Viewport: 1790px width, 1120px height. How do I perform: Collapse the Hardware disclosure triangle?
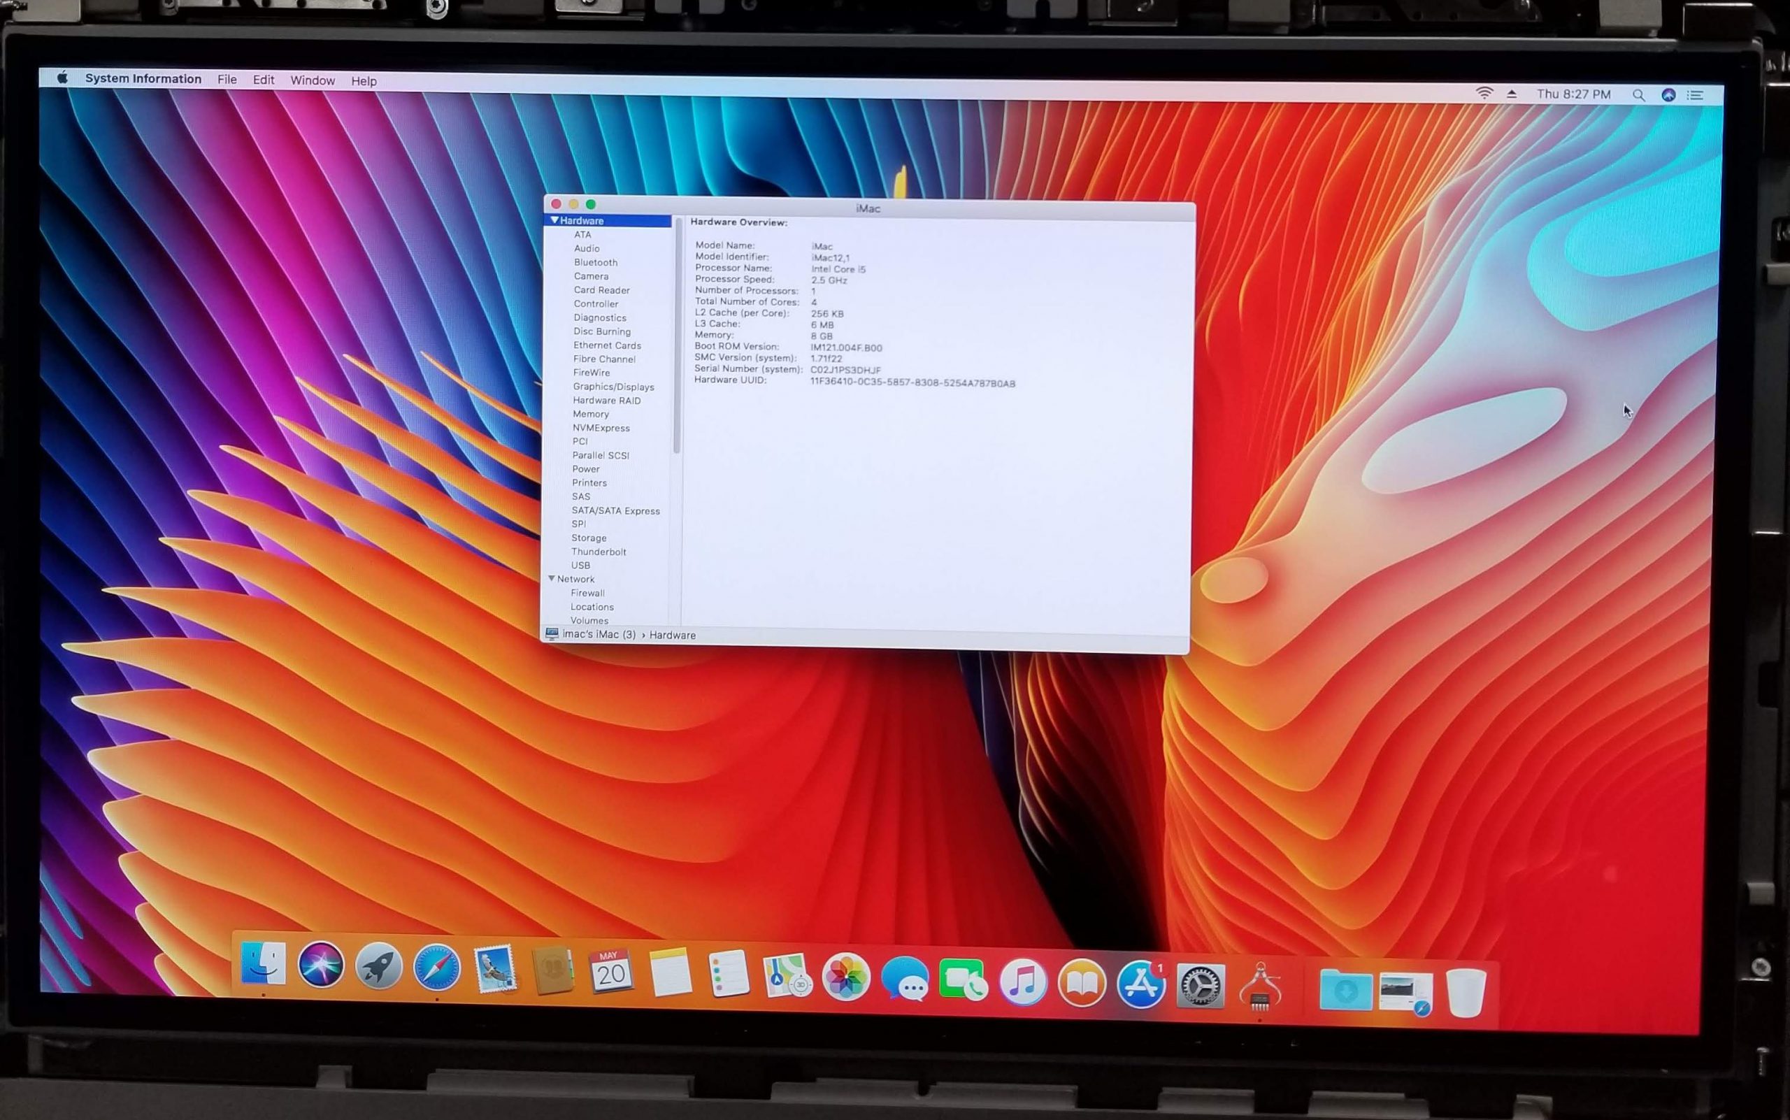(x=554, y=221)
